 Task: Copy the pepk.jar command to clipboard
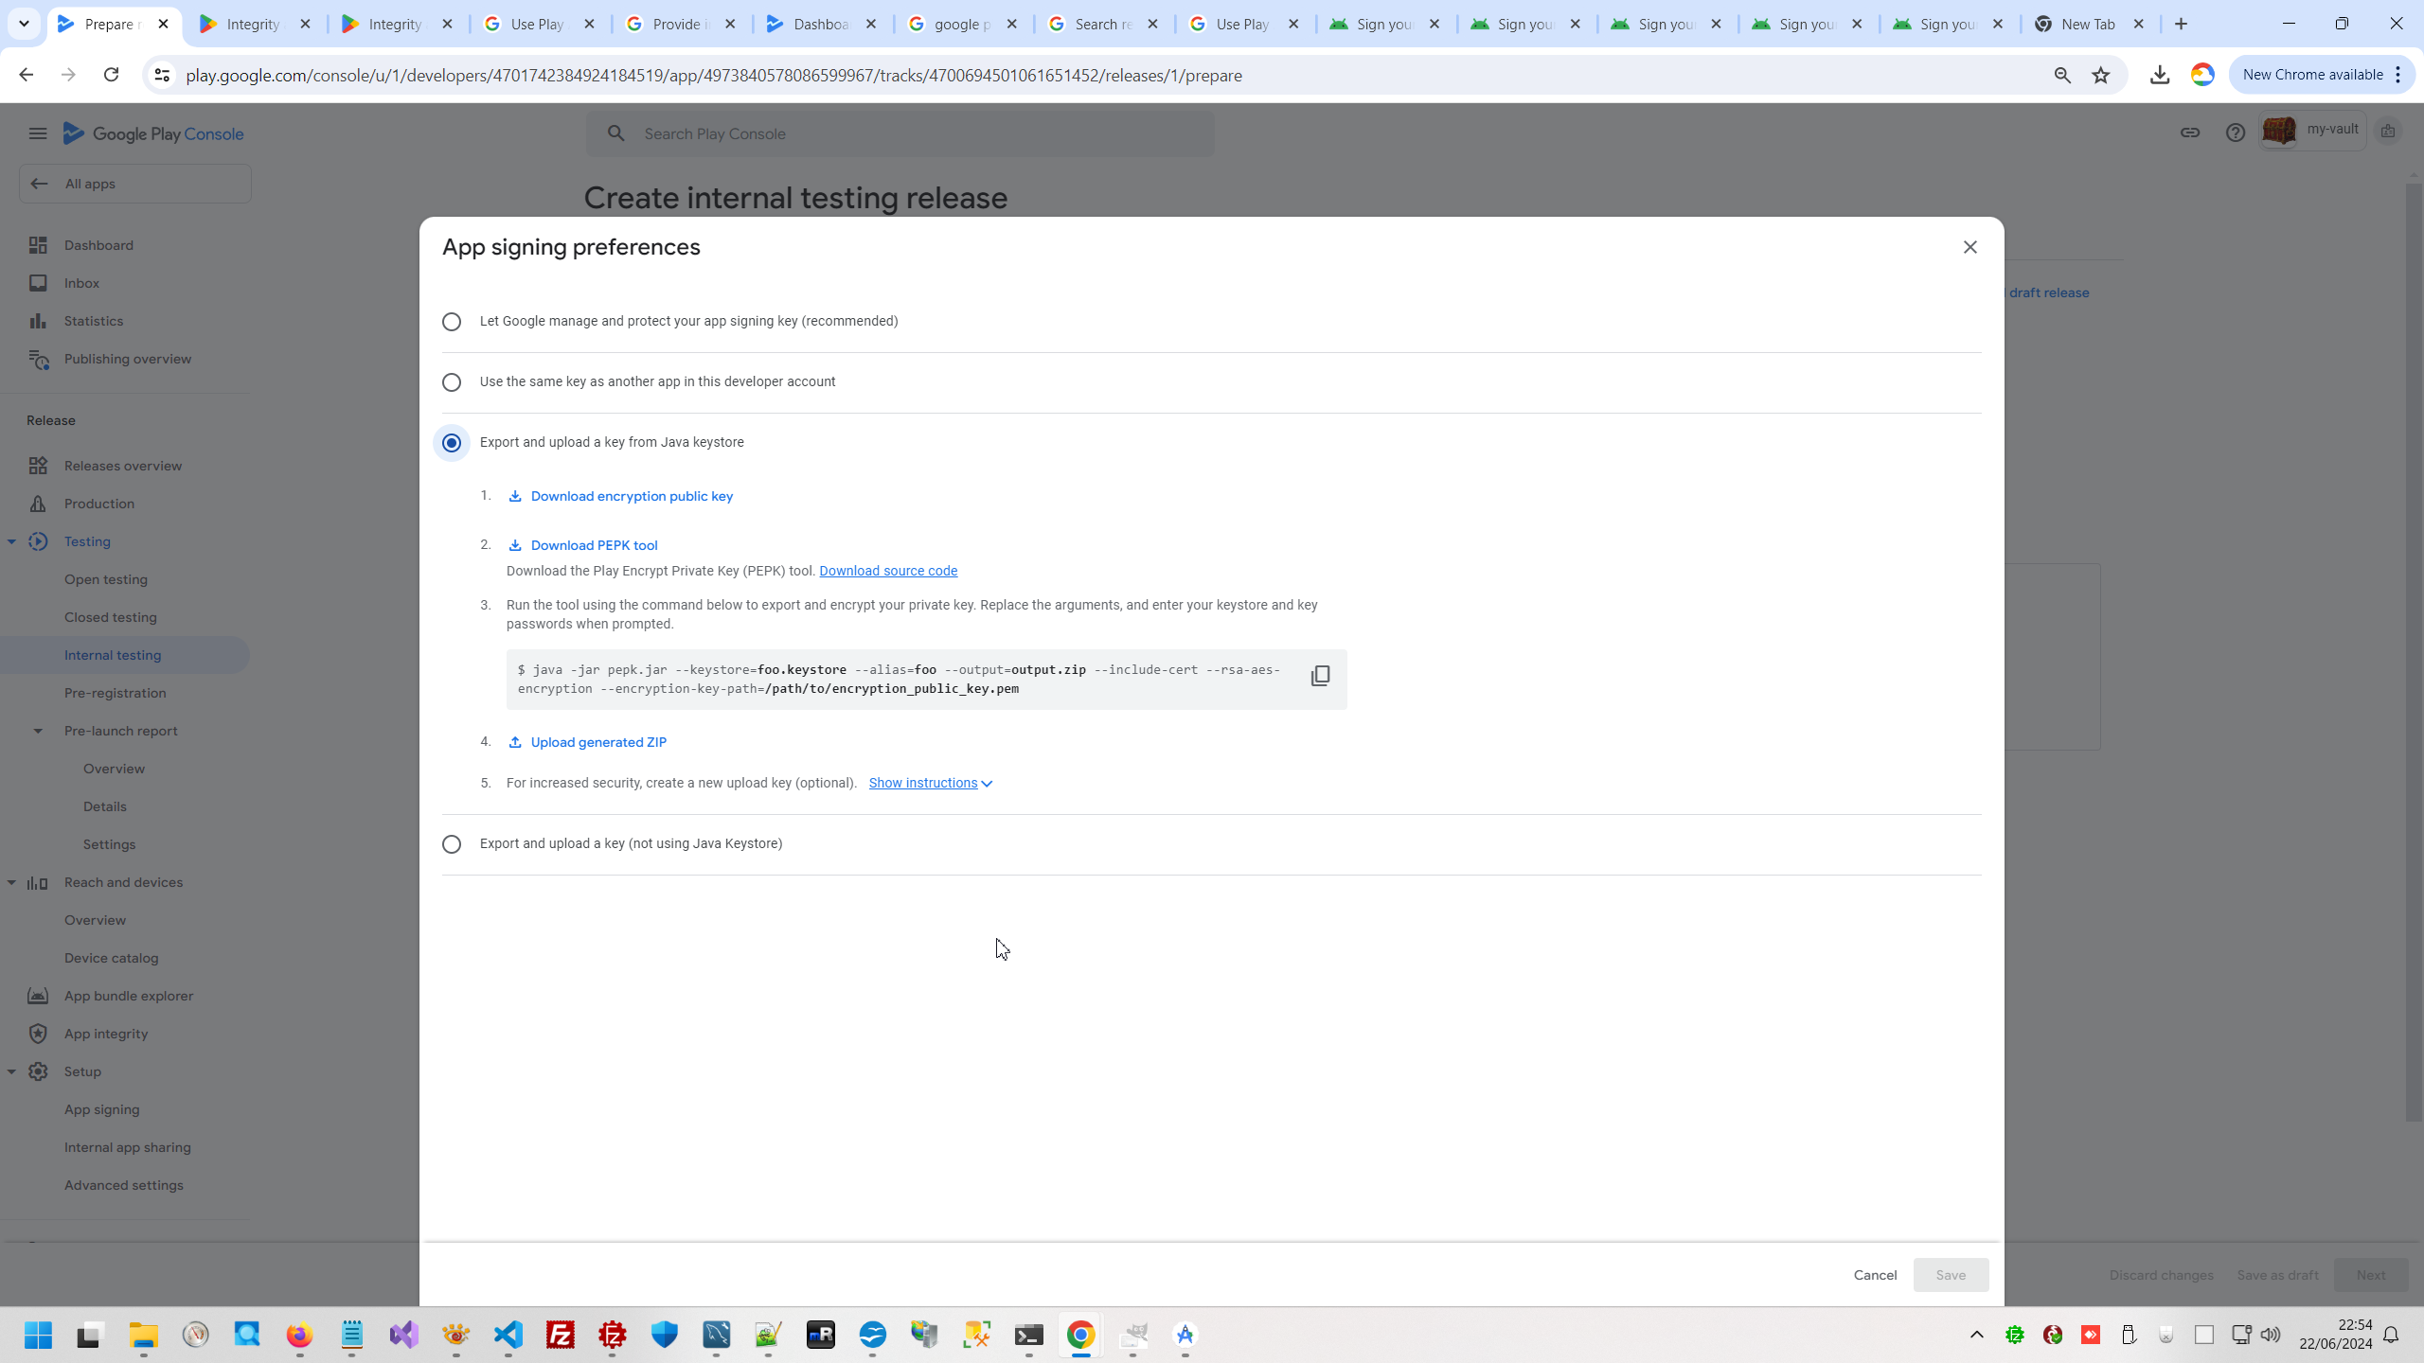tap(1320, 676)
